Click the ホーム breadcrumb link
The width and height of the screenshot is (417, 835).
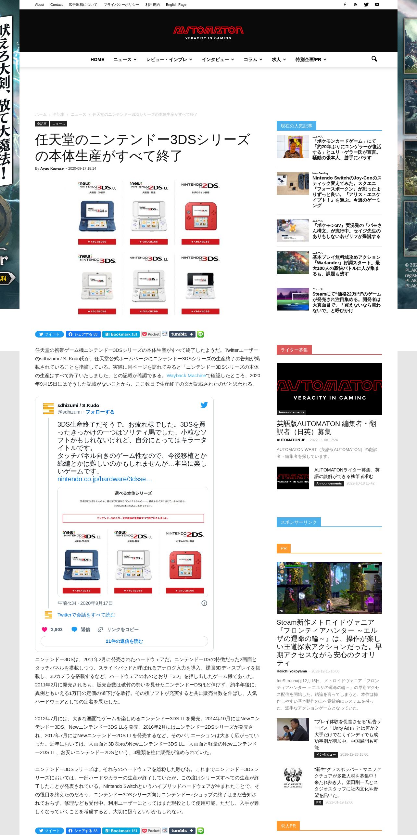pyautogui.click(x=41, y=114)
